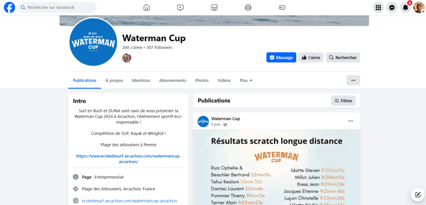Open account menu from profile avatar
Image resolution: width=426 pixels, height=205 pixels.
(419, 7)
